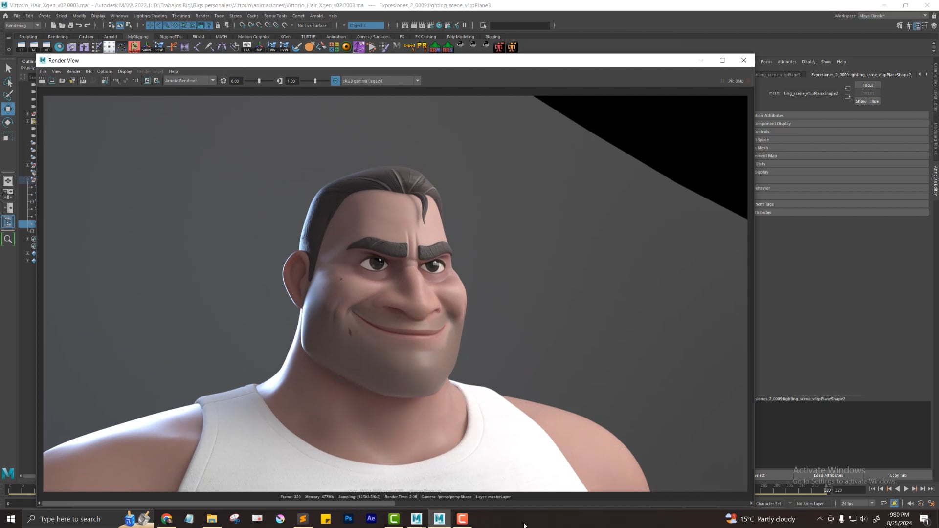939x528 pixels.
Task: Open the 24 fps playback dropdown
Action: coord(872,503)
